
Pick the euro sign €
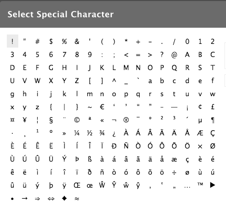(x=102, y=107)
